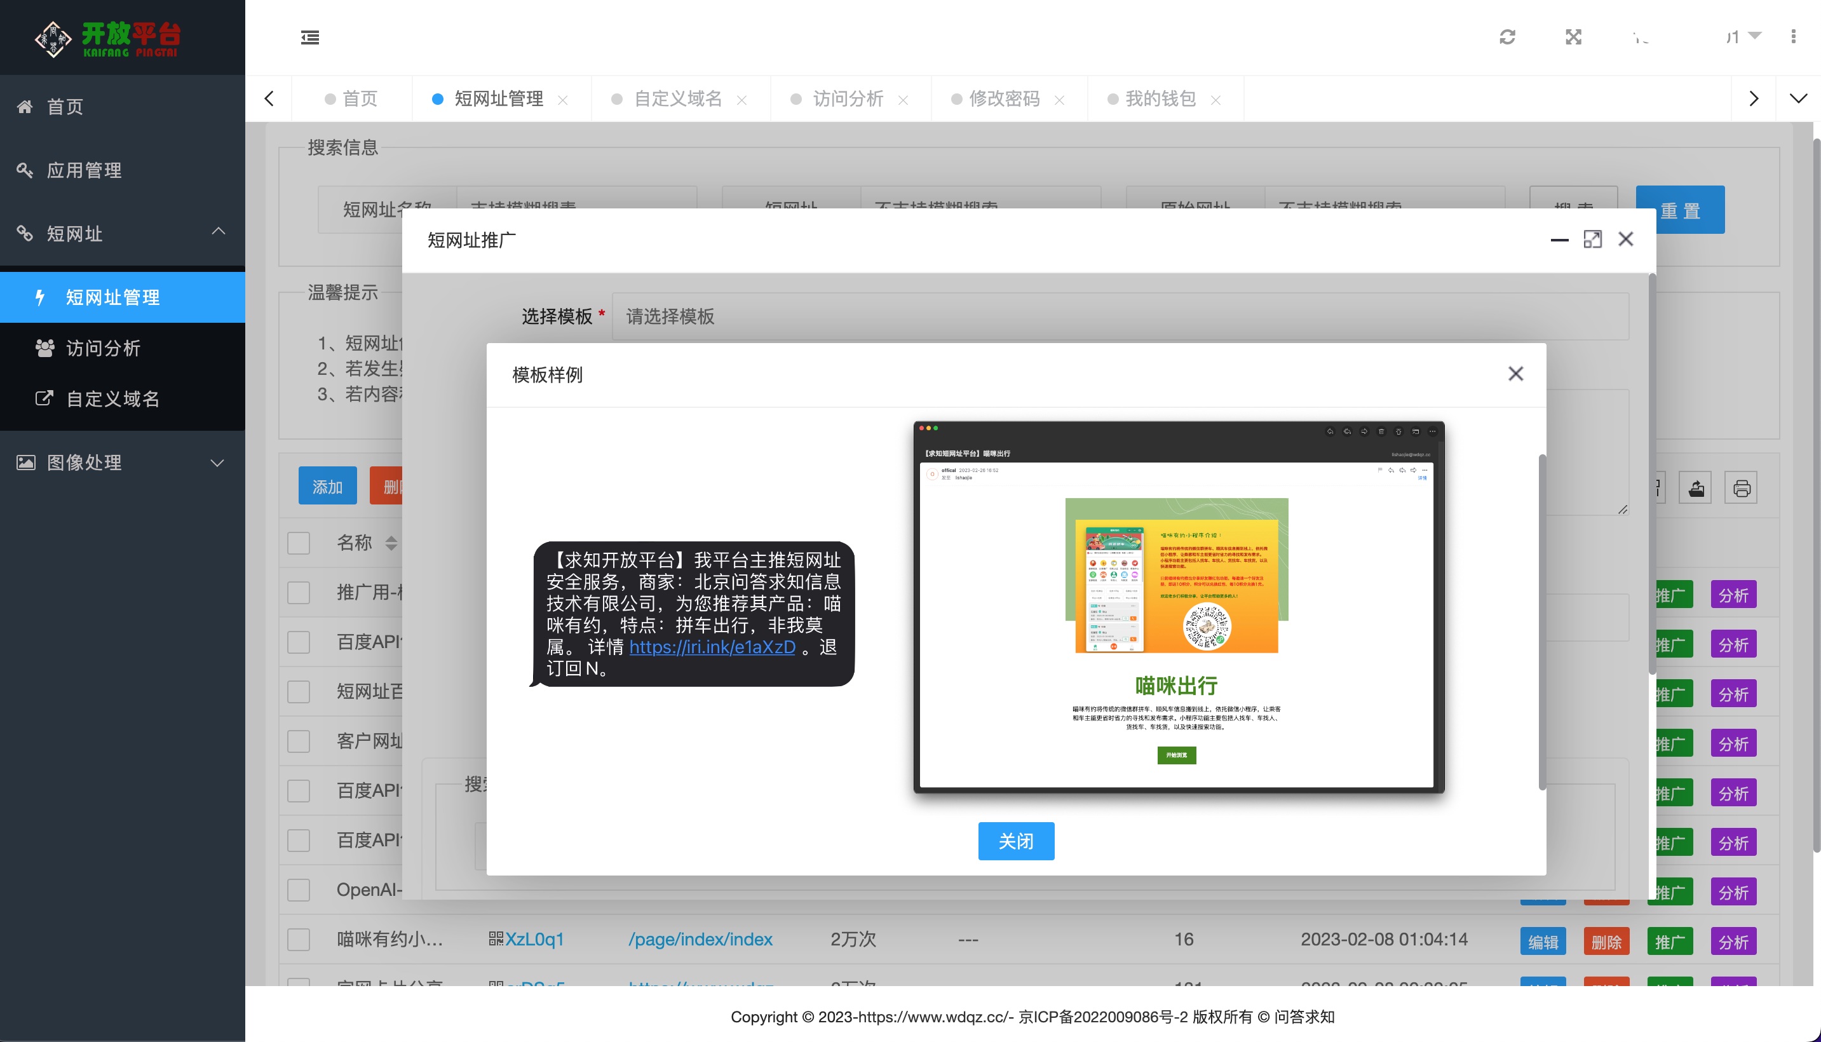The image size is (1821, 1042).
Task: Click the refresh icon in header
Action: click(1508, 37)
